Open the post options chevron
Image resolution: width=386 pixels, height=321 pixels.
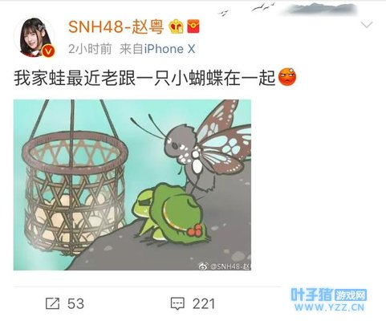click(x=367, y=25)
